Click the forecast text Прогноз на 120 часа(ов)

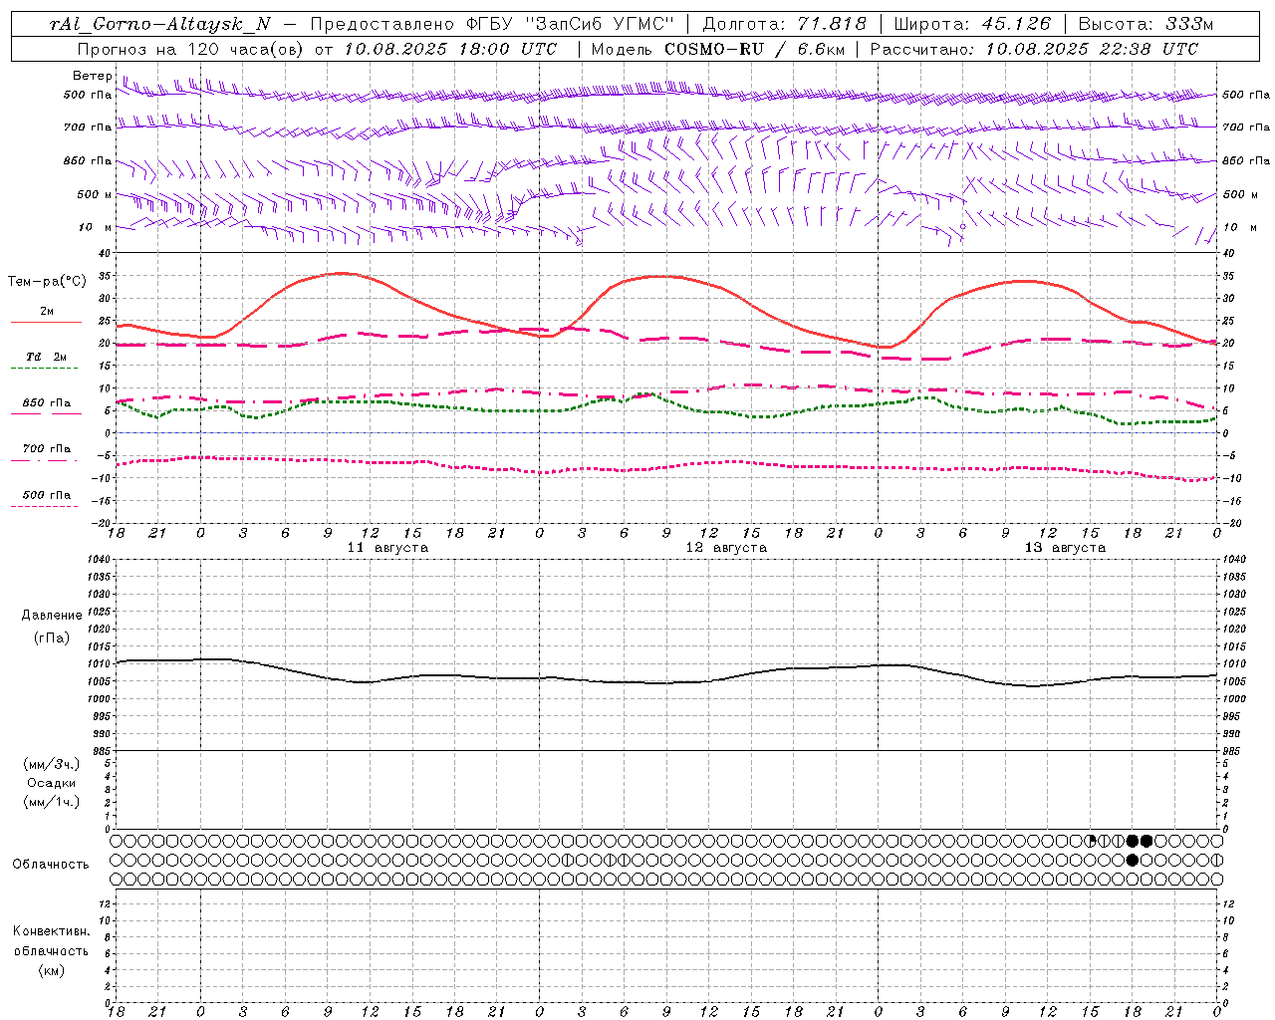[192, 49]
